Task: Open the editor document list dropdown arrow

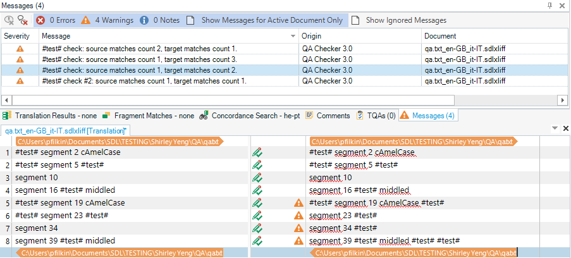Action: pyautogui.click(x=555, y=128)
